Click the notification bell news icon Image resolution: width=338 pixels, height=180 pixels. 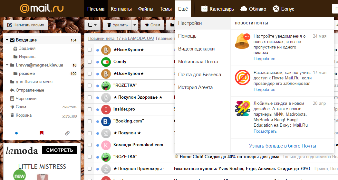click(243, 41)
